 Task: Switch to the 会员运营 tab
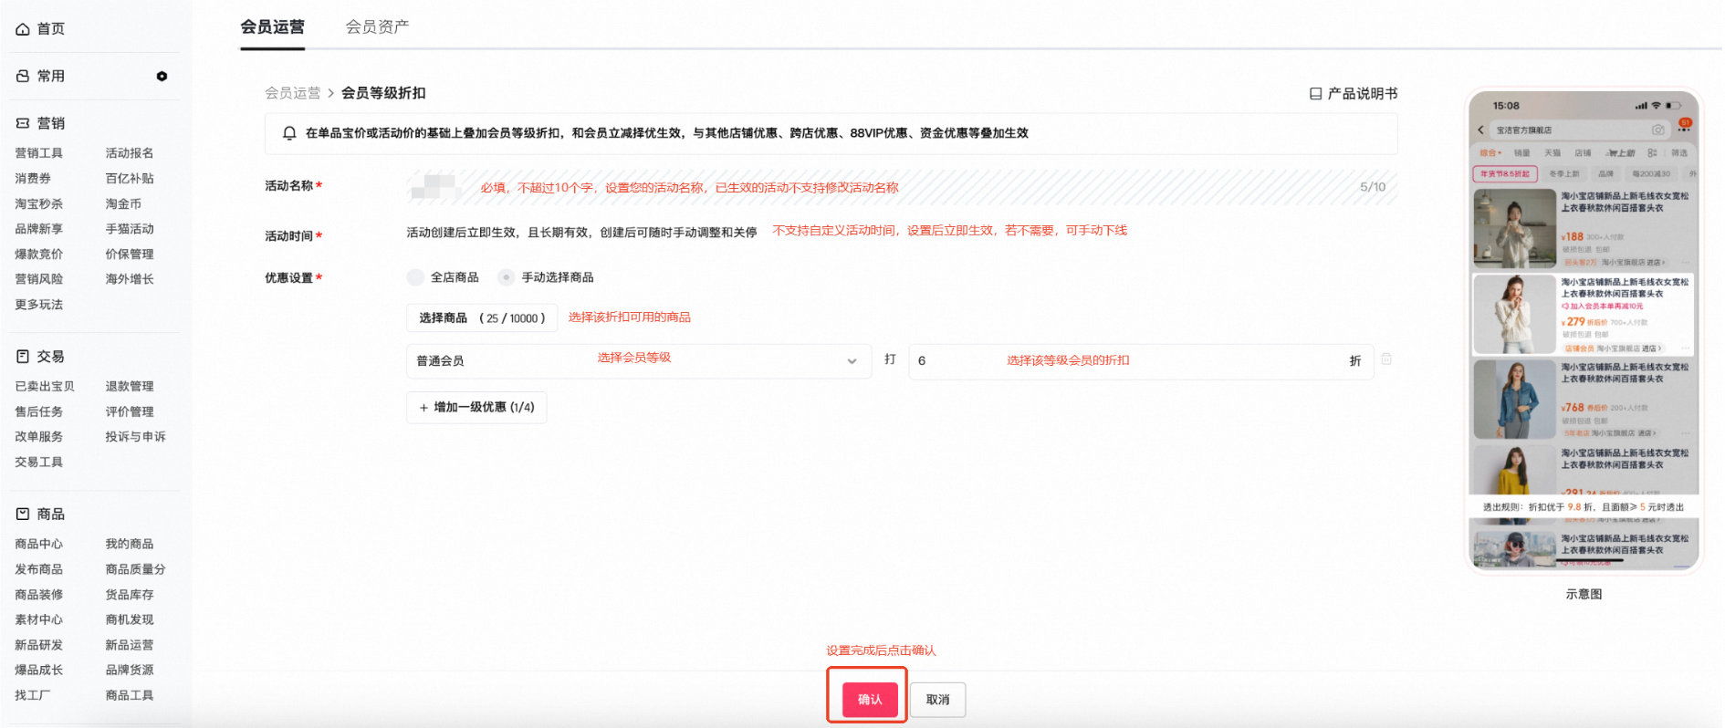(272, 27)
